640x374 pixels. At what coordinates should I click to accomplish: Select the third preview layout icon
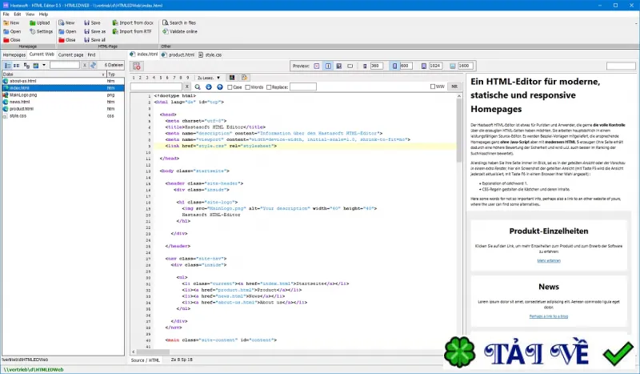338,66
